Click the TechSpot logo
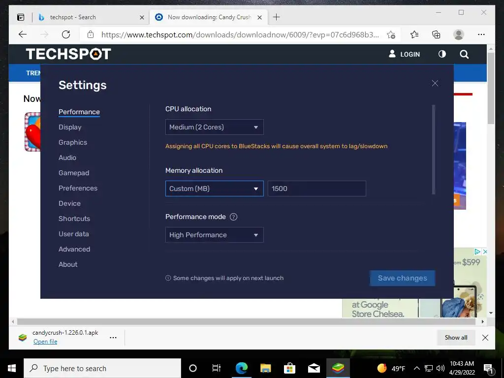This screenshot has height=378, width=504. pyautogui.click(x=68, y=54)
